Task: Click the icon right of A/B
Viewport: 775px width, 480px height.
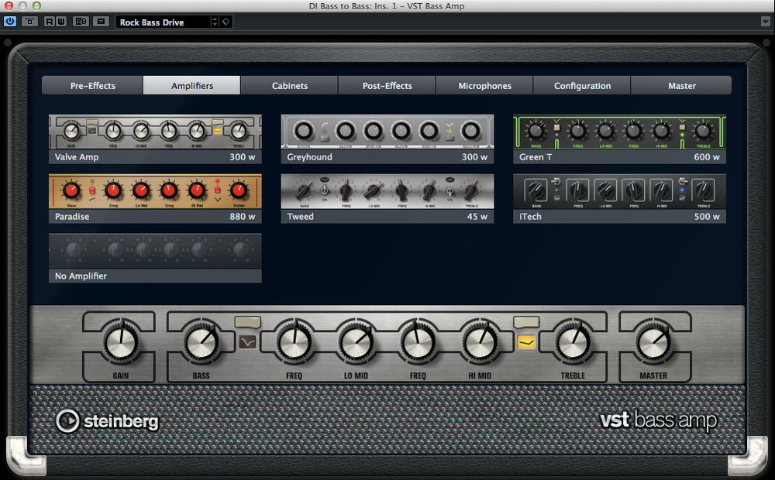Action: [x=101, y=22]
